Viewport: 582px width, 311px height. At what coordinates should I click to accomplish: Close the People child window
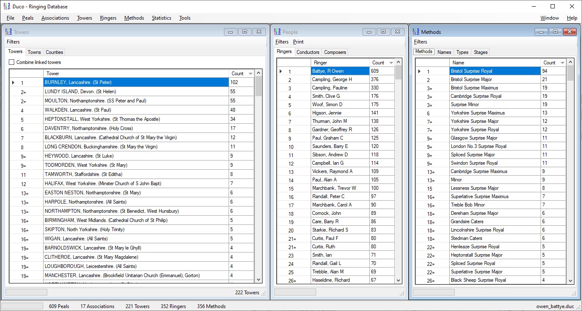click(398, 32)
